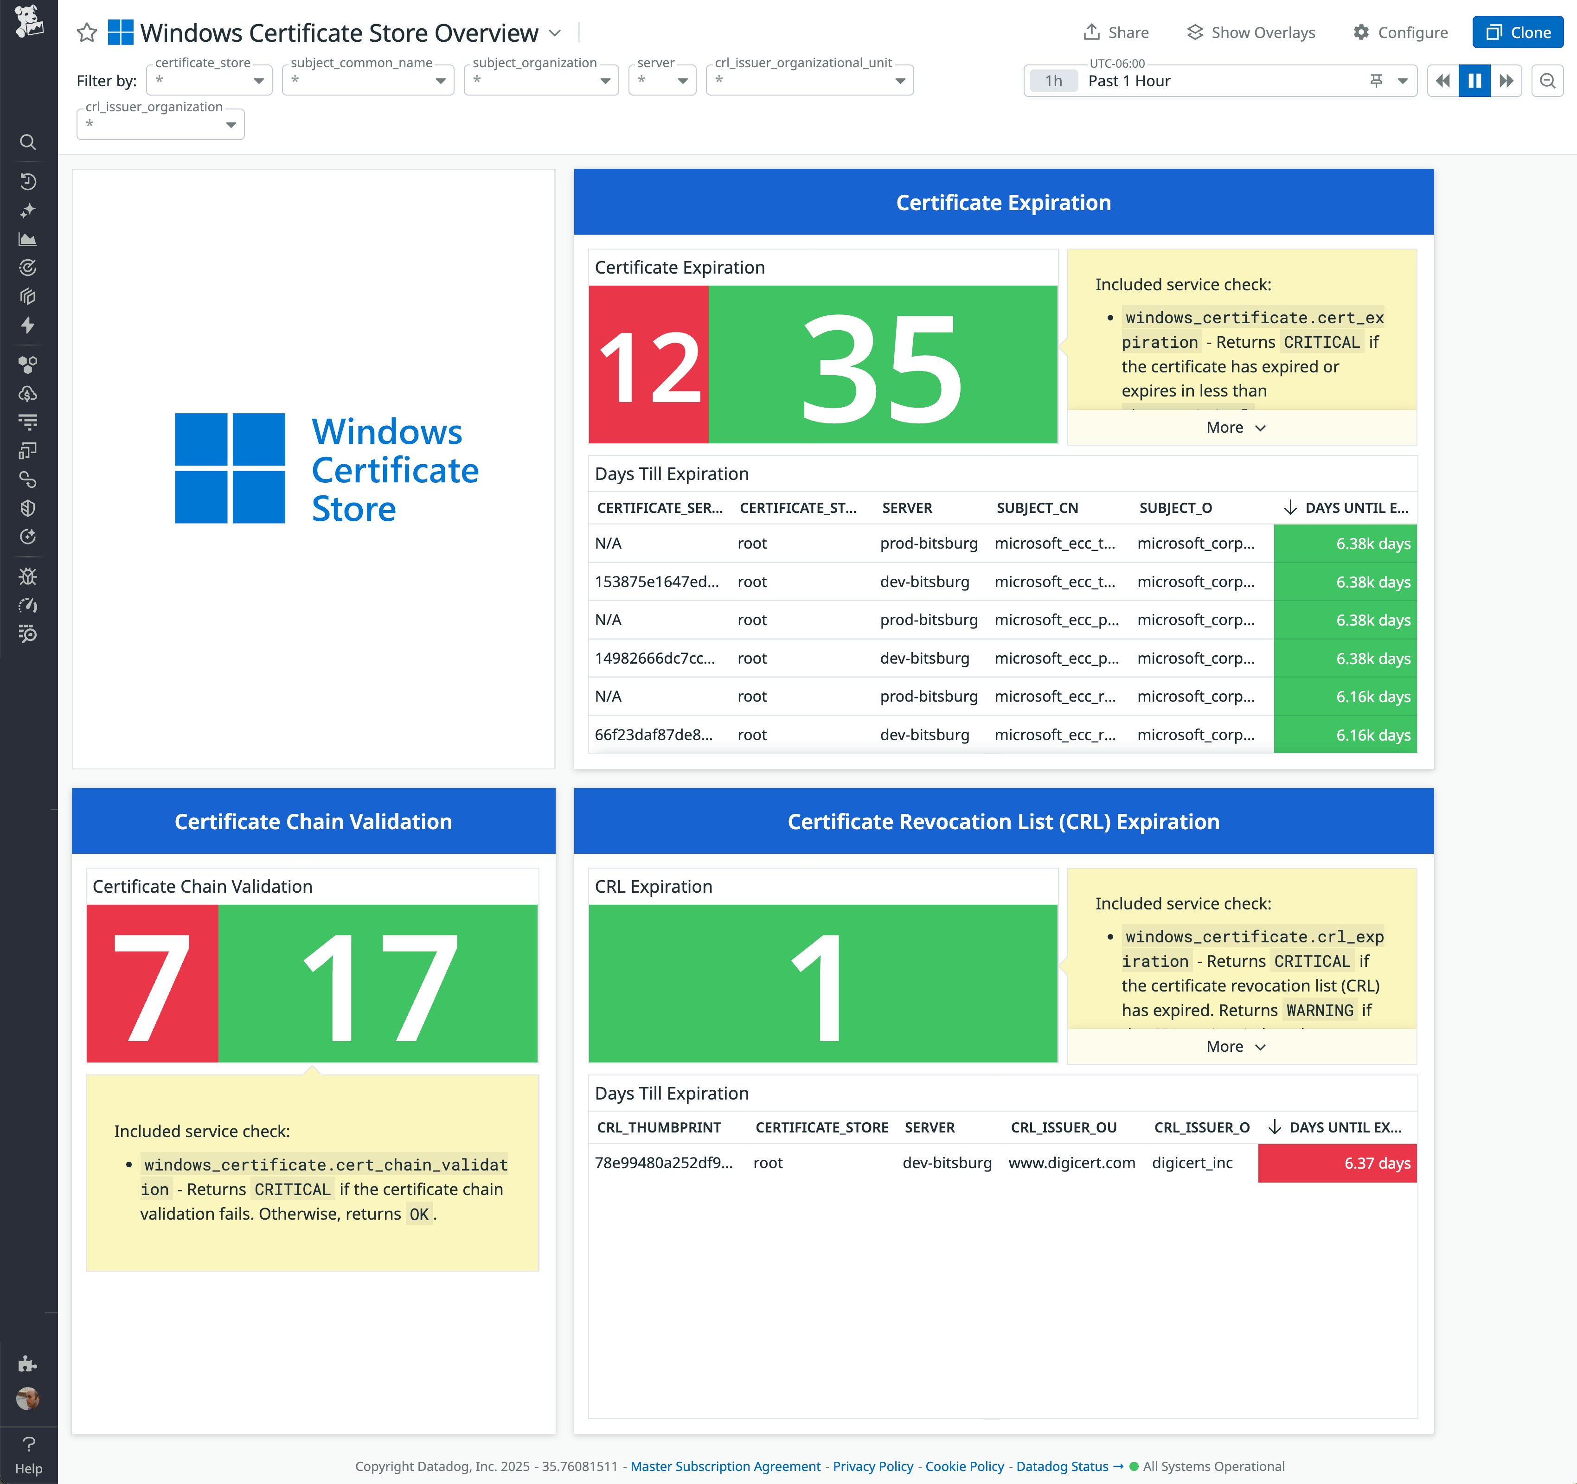Open the logs list icon in the sidebar
Screen dimensions: 1577x1484
click(28, 422)
